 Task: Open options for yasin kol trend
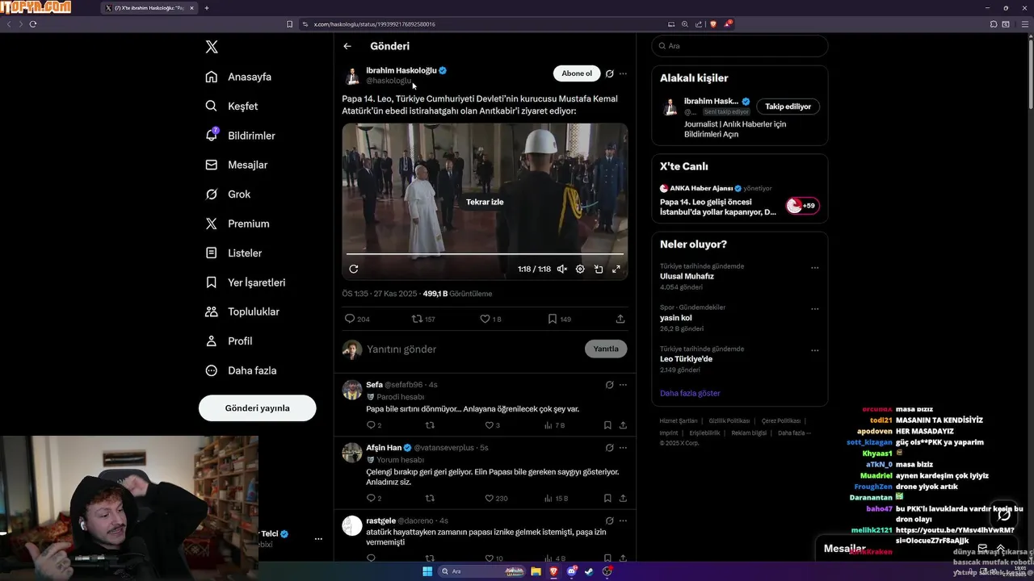click(x=814, y=309)
